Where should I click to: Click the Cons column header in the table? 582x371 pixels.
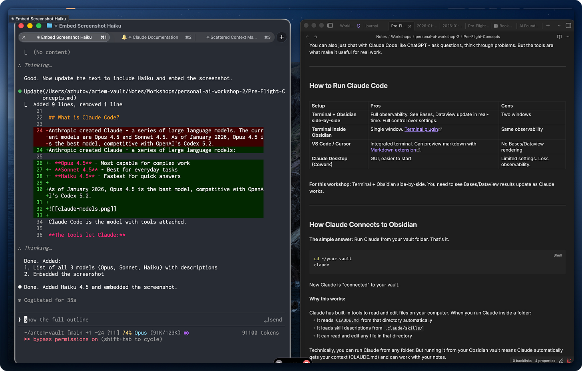[x=532, y=106]
